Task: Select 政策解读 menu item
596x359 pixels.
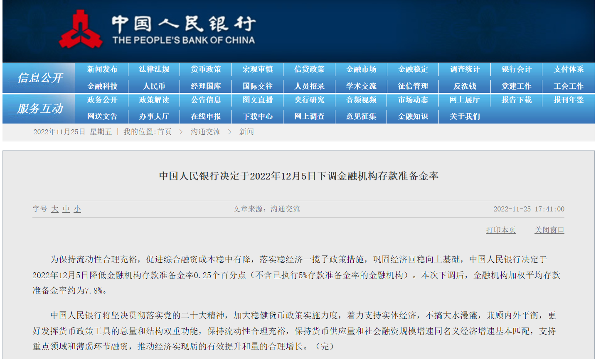Action: (x=154, y=100)
